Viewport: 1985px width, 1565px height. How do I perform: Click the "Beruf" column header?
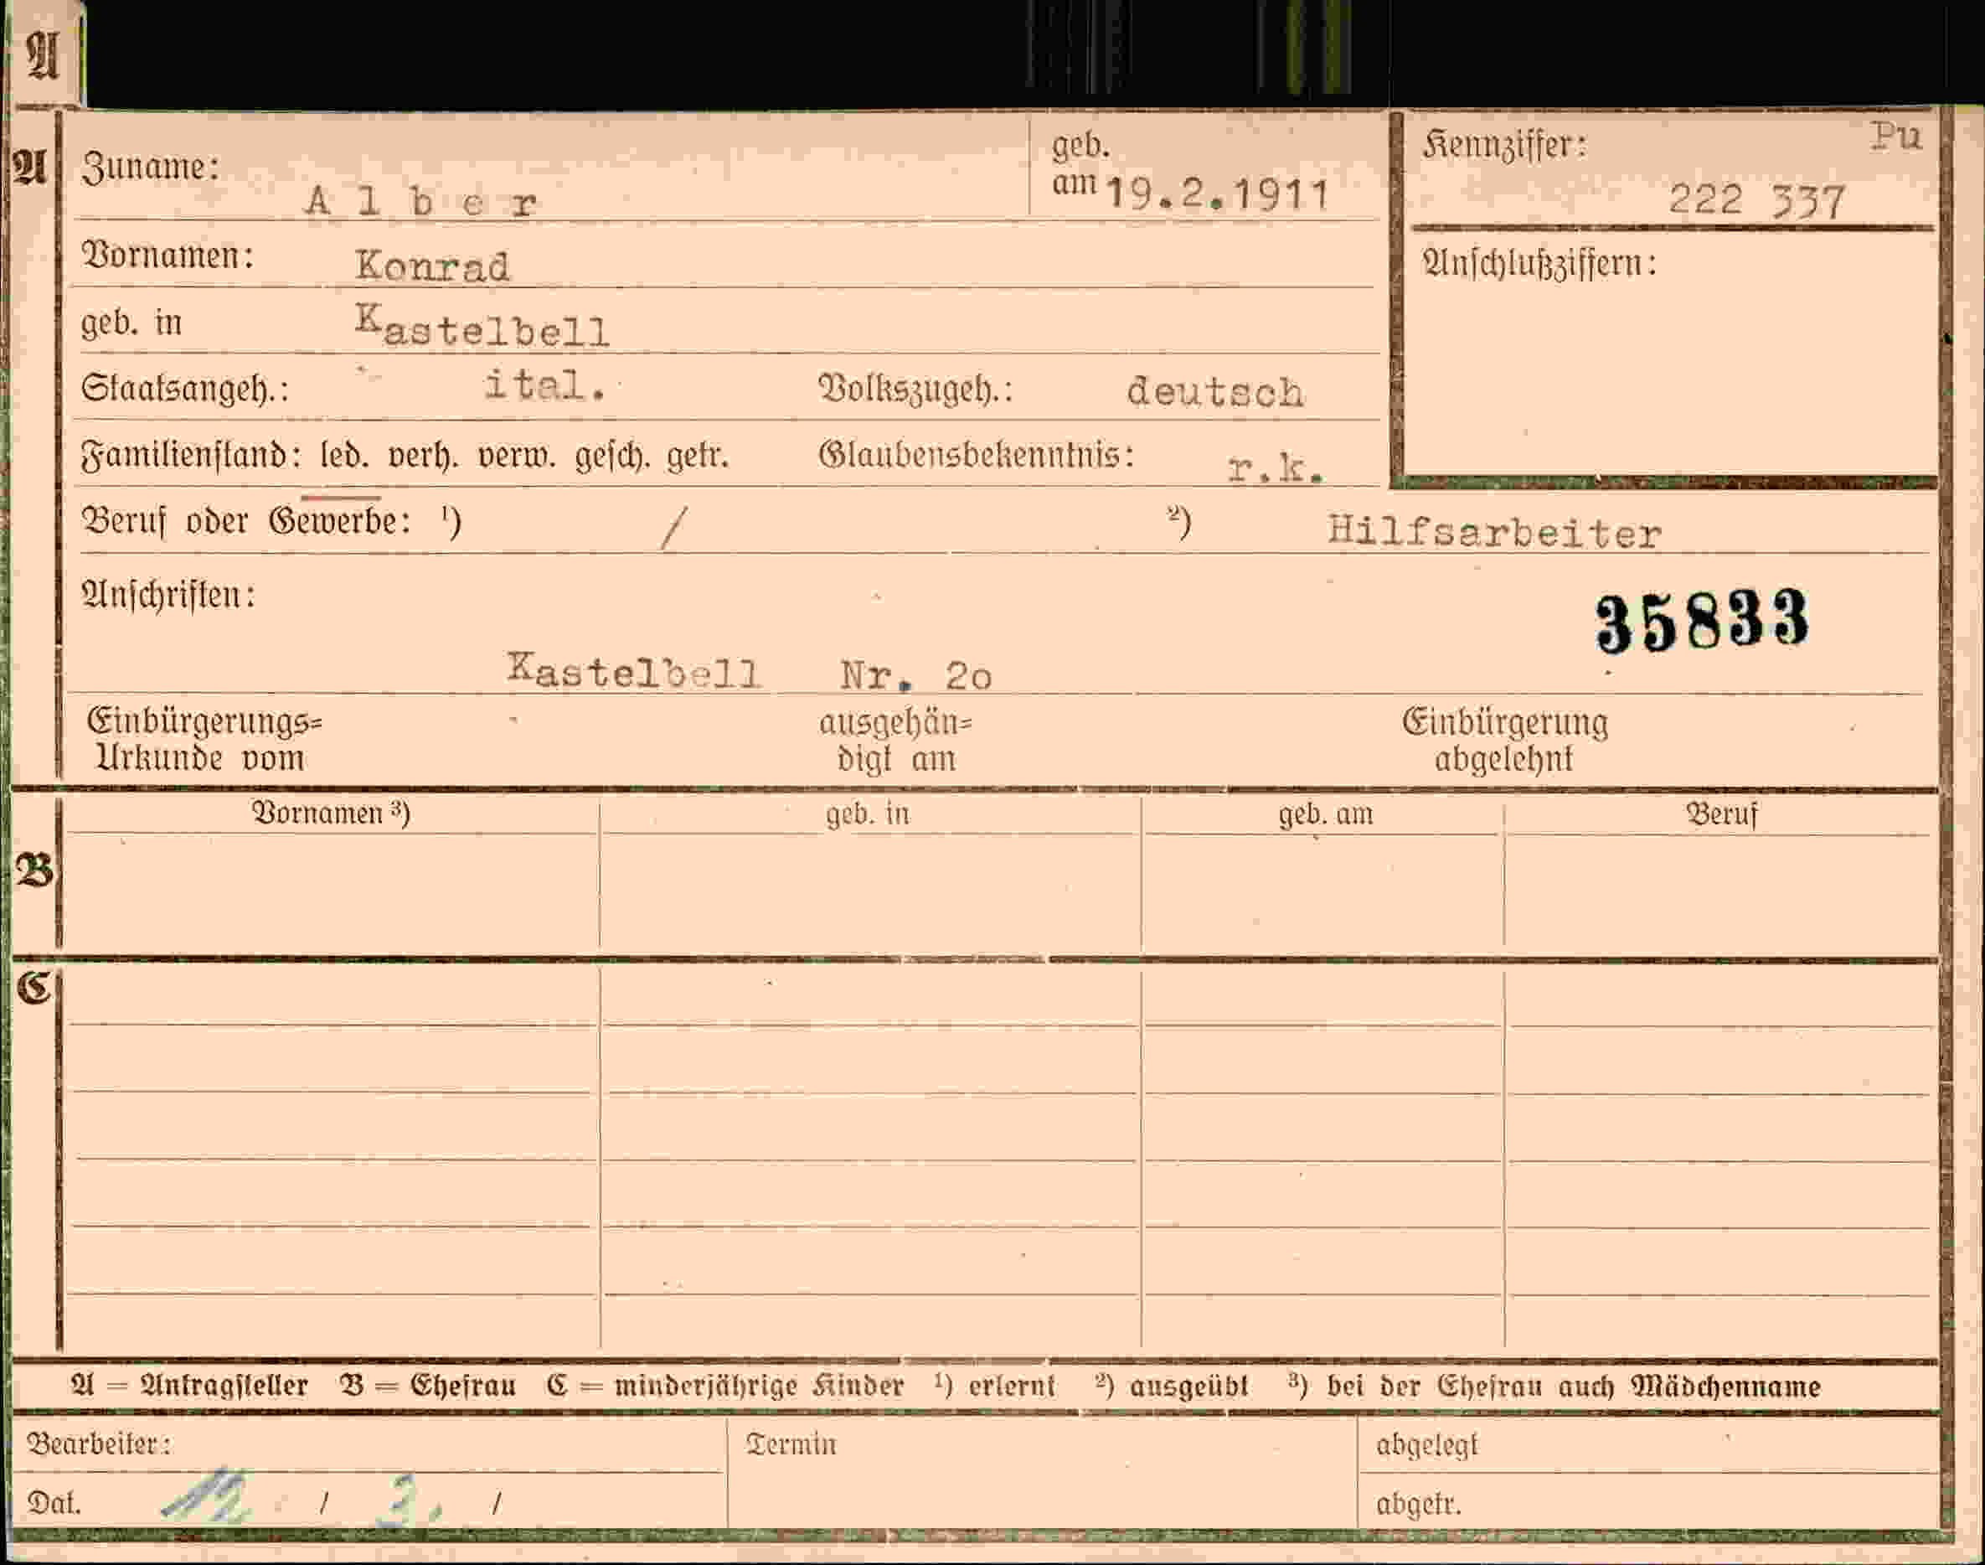1722,813
